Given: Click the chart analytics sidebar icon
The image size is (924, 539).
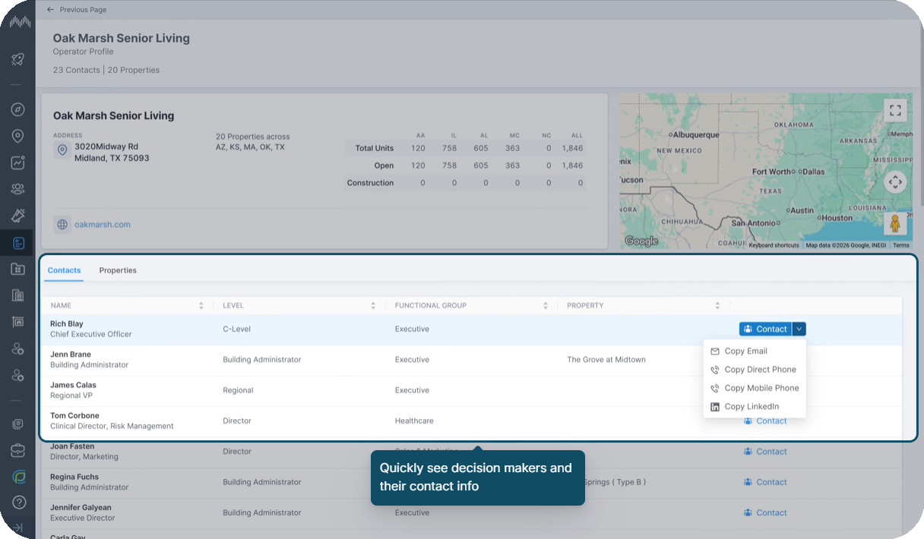Looking at the screenshot, I should [17, 162].
